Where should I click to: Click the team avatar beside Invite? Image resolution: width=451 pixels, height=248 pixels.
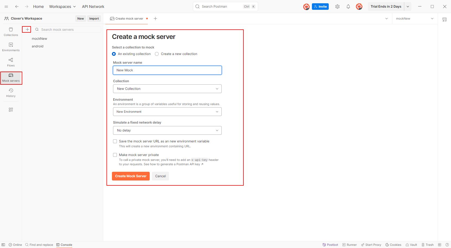(306, 7)
